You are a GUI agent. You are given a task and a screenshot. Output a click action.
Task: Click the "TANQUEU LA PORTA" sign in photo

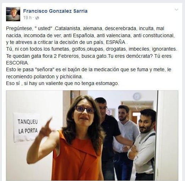[x=27, y=127]
